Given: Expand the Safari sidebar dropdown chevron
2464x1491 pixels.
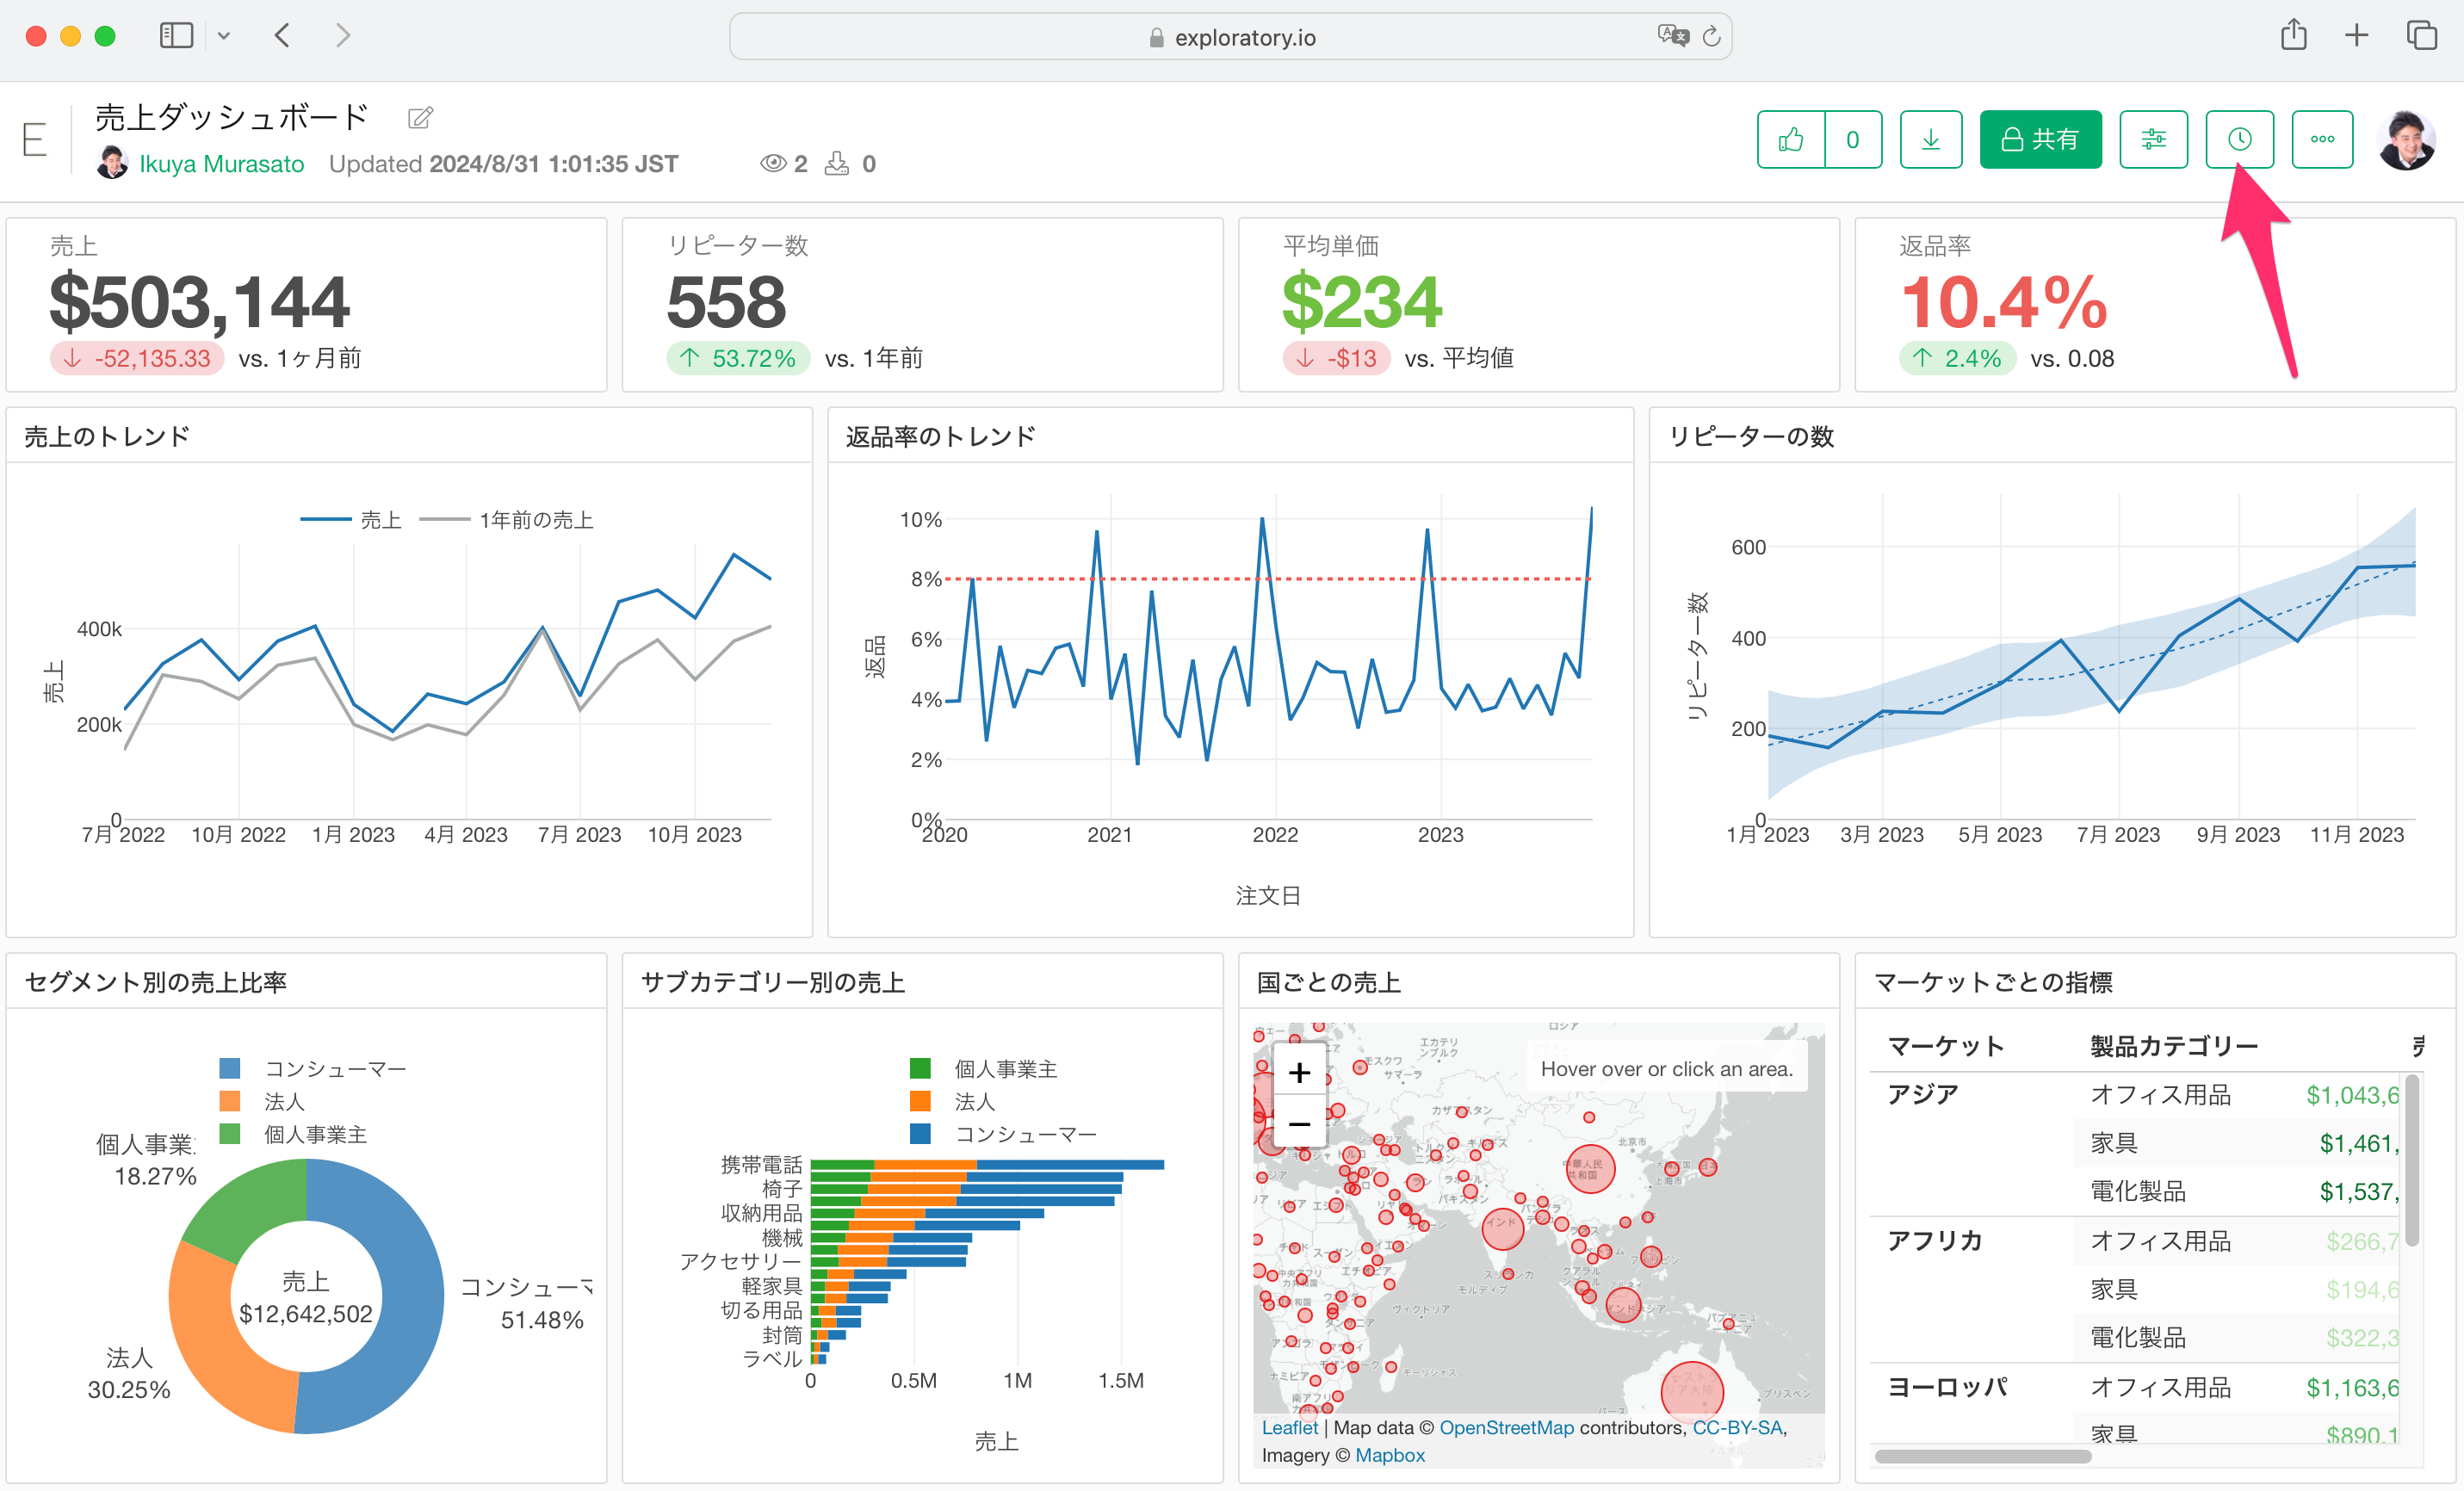Looking at the screenshot, I should [224, 36].
